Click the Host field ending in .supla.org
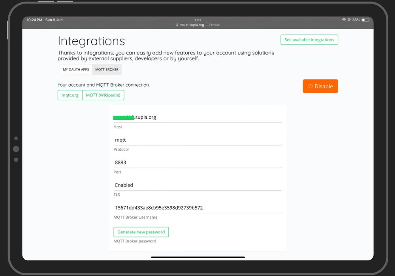This screenshot has width=395, height=276. [197, 117]
